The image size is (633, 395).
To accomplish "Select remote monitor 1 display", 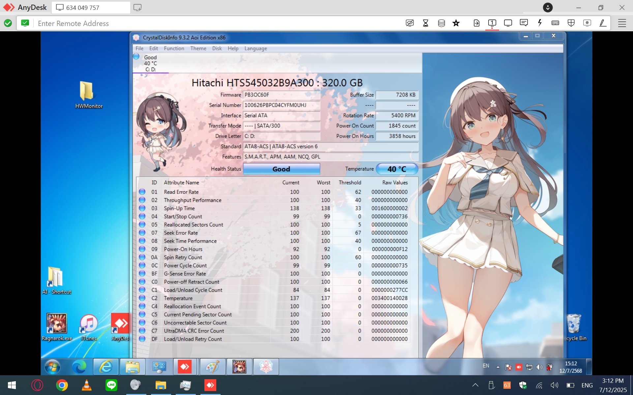I will pos(492,23).
